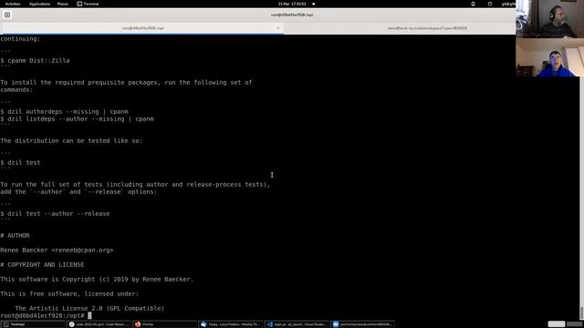Select the first terminal tab root@d0bd41ecf928
This screenshot has height=328, width=584.
click(x=143, y=28)
